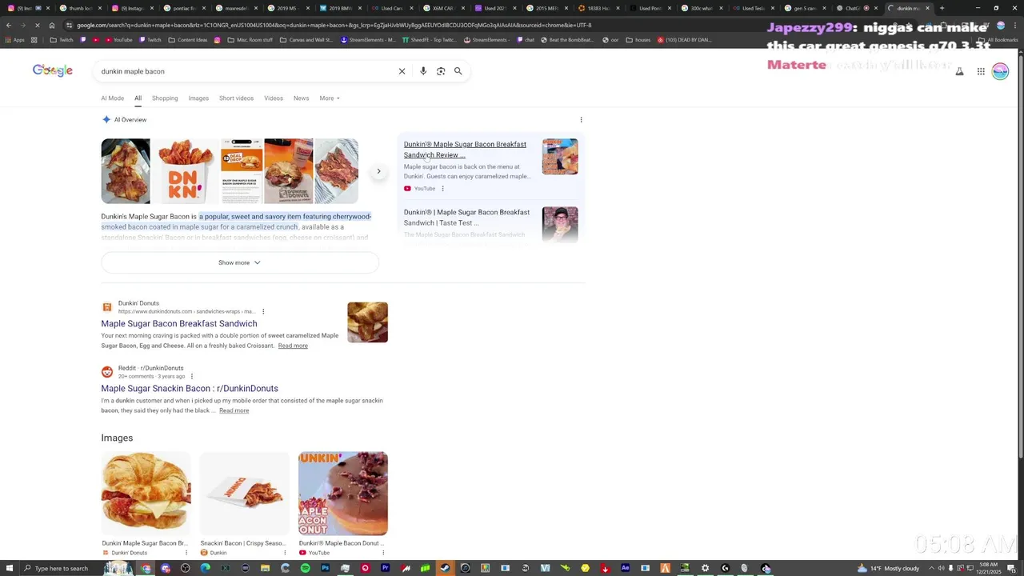Select the All results tab
Image resolution: width=1024 pixels, height=576 pixels.
tap(138, 98)
